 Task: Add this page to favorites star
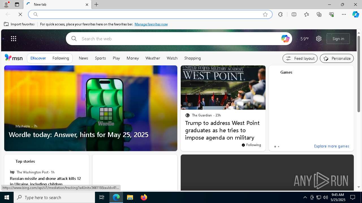coord(265,14)
